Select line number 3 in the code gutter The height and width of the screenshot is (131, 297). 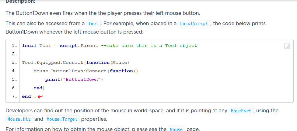pos(14,63)
